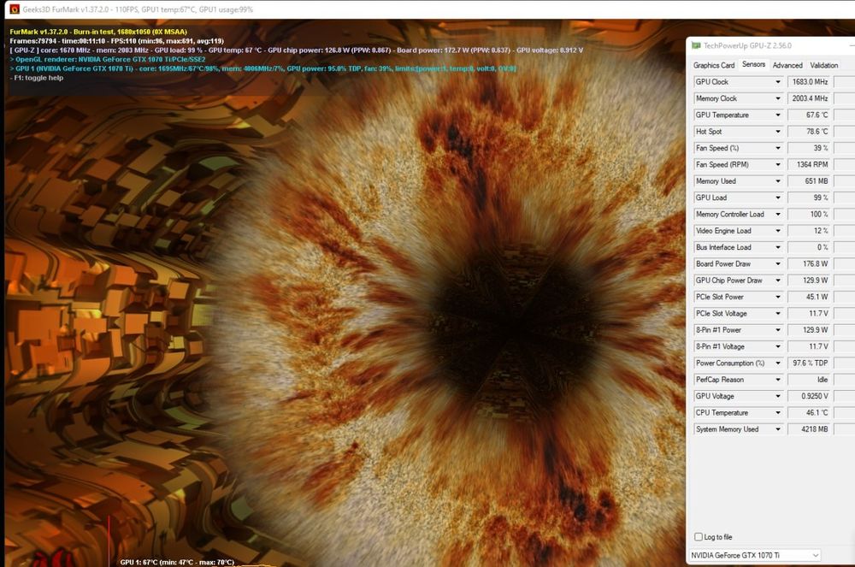Open the PCIe Slot Voltage dropdown
855x567 pixels.
coord(778,314)
